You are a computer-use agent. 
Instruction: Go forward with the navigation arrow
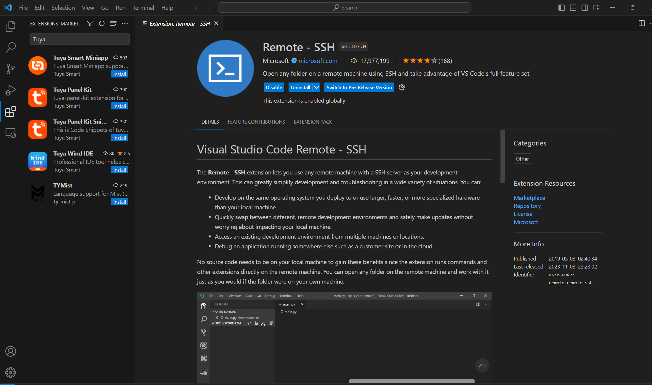pos(209,8)
